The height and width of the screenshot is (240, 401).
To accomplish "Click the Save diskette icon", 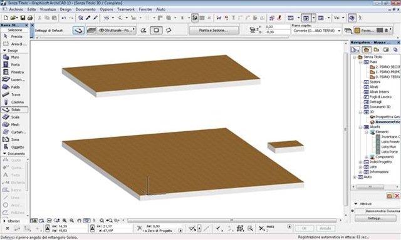I will (23, 18).
